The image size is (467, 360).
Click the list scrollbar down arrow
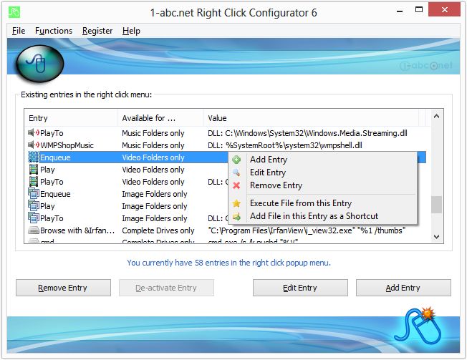click(437, 237)
